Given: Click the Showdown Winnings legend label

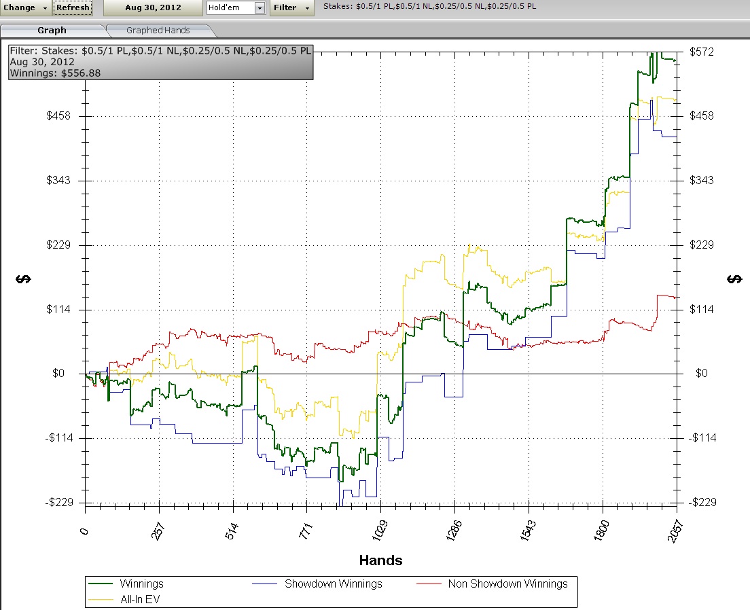Looking at the screenshot, I should tap(333, 584).
